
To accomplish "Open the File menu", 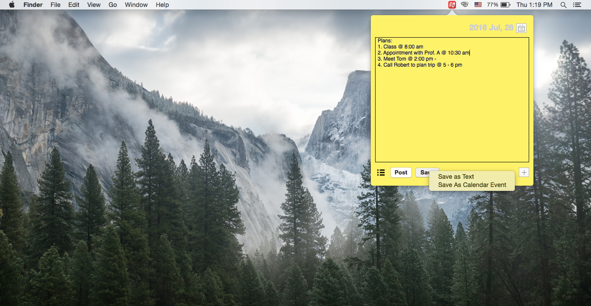I will 55,5.
